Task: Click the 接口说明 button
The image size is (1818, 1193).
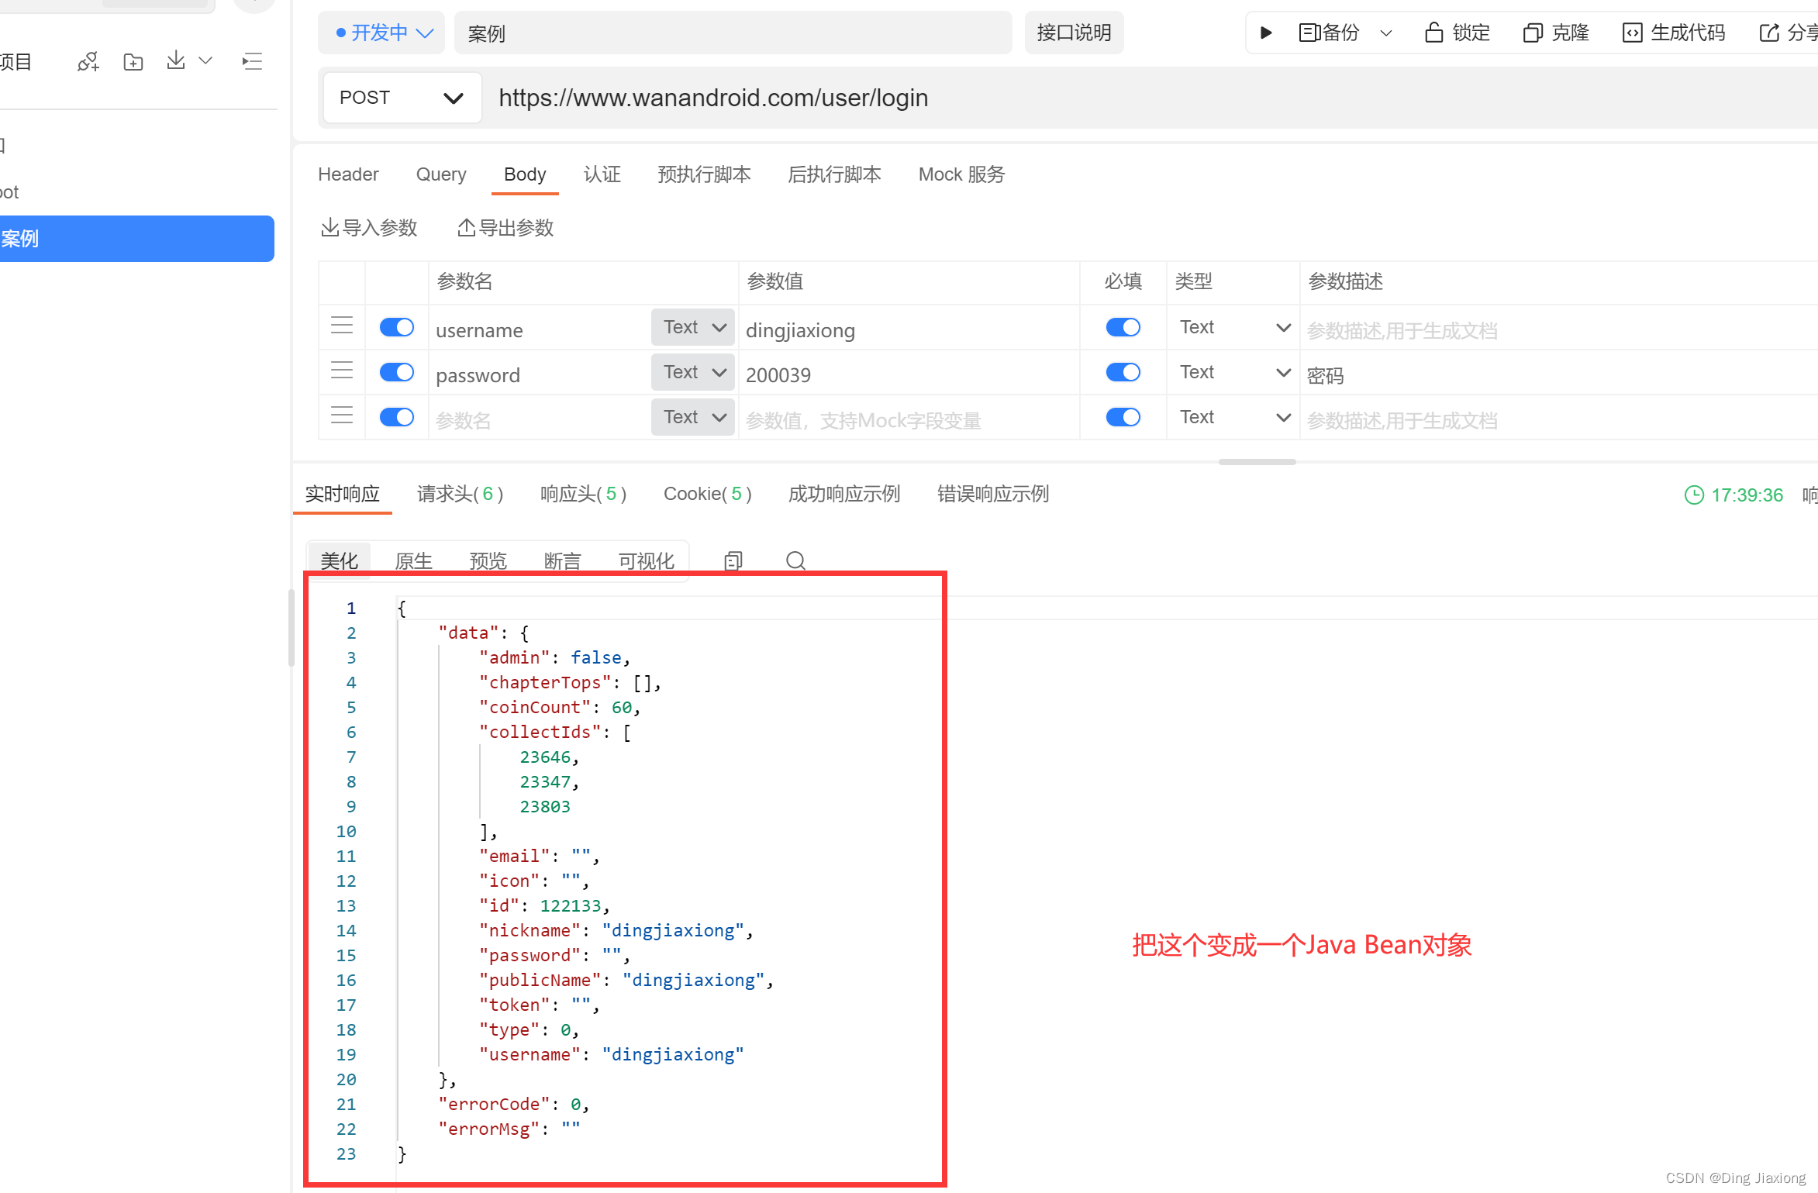Action: (x=1074, y=33)
